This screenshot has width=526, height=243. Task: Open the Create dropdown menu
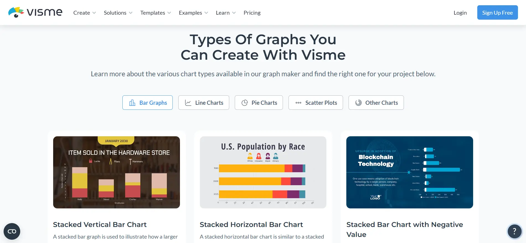pos(84,13)
